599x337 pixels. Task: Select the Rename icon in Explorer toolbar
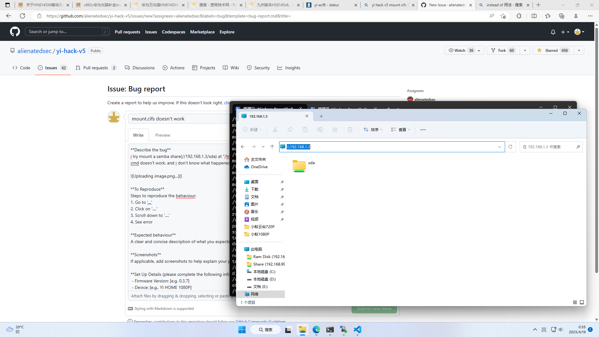[x=320, y=129]
